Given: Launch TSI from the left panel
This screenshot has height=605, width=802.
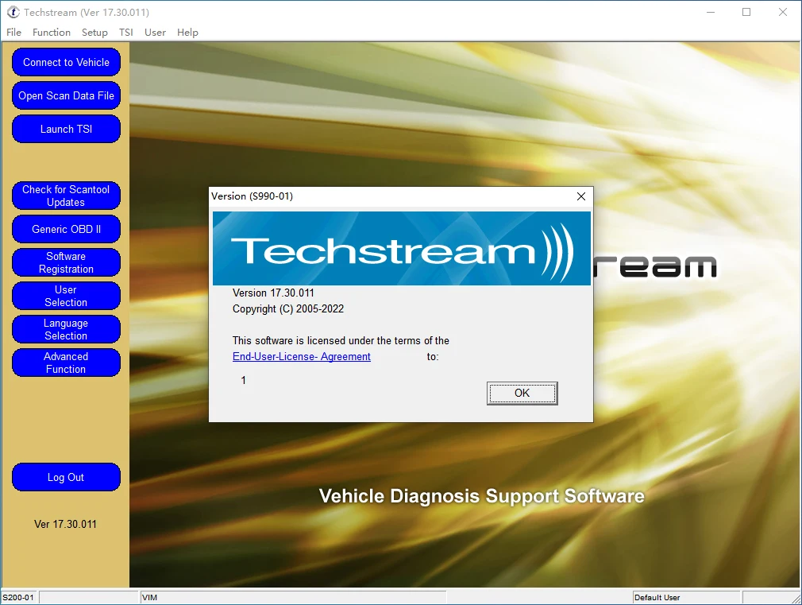Looking at the screenshot, I should click(66, 129).
